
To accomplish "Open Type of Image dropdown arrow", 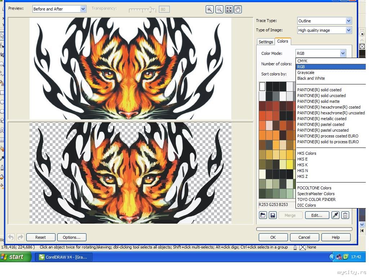I will coord(348,30).
